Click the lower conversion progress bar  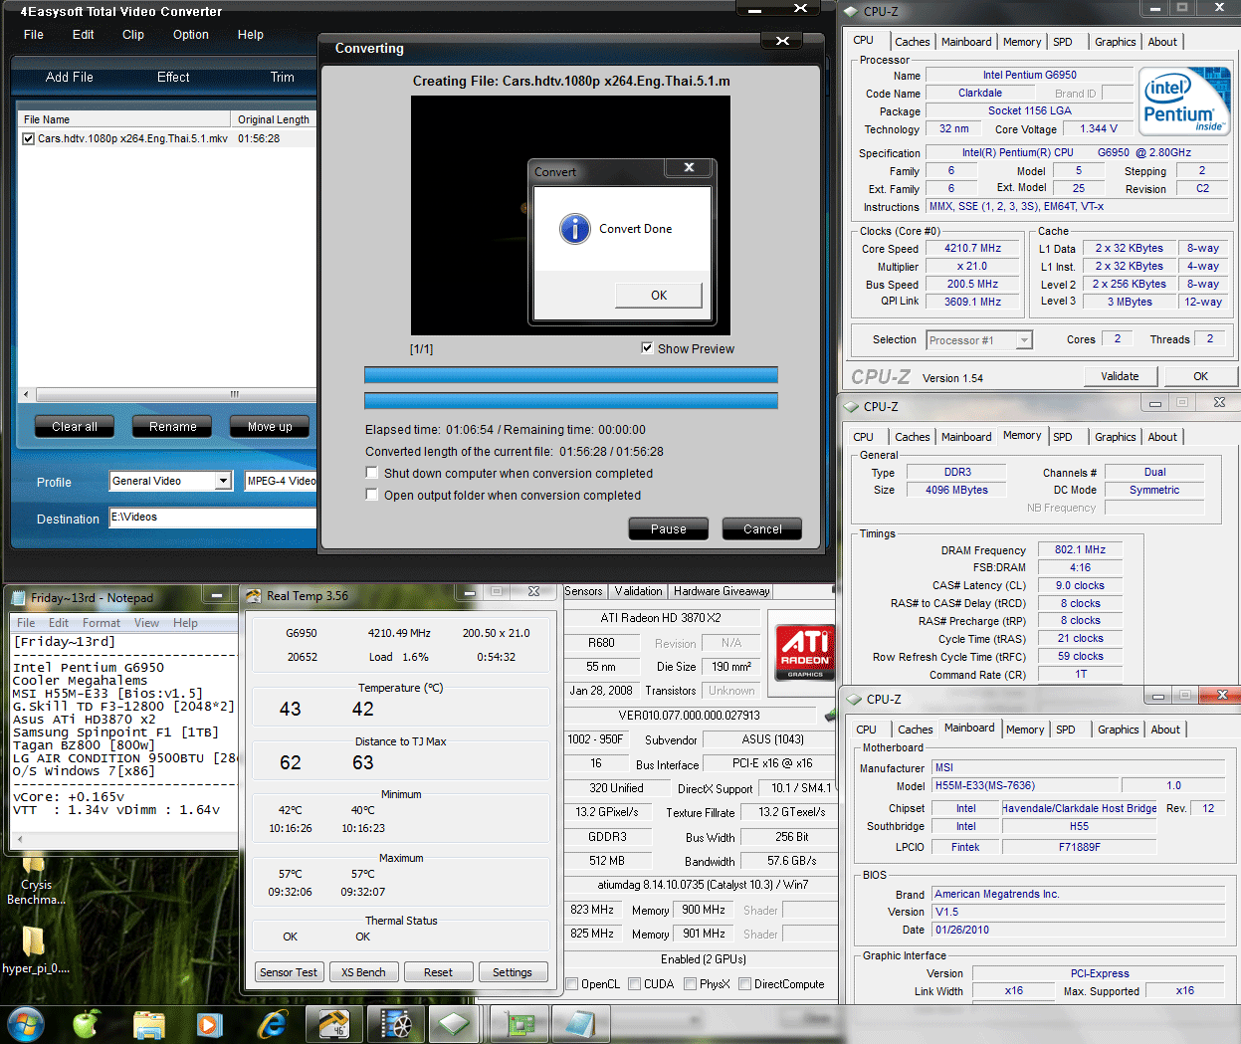(x=571, y=400)
